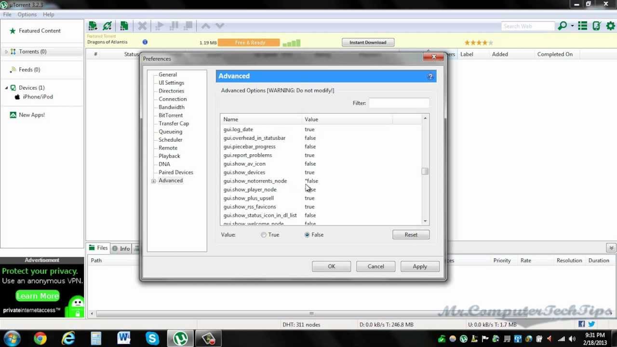The height and width of the screenshot is (347, 617).
Task: Select the True radio button
Action: click(264, 235)
